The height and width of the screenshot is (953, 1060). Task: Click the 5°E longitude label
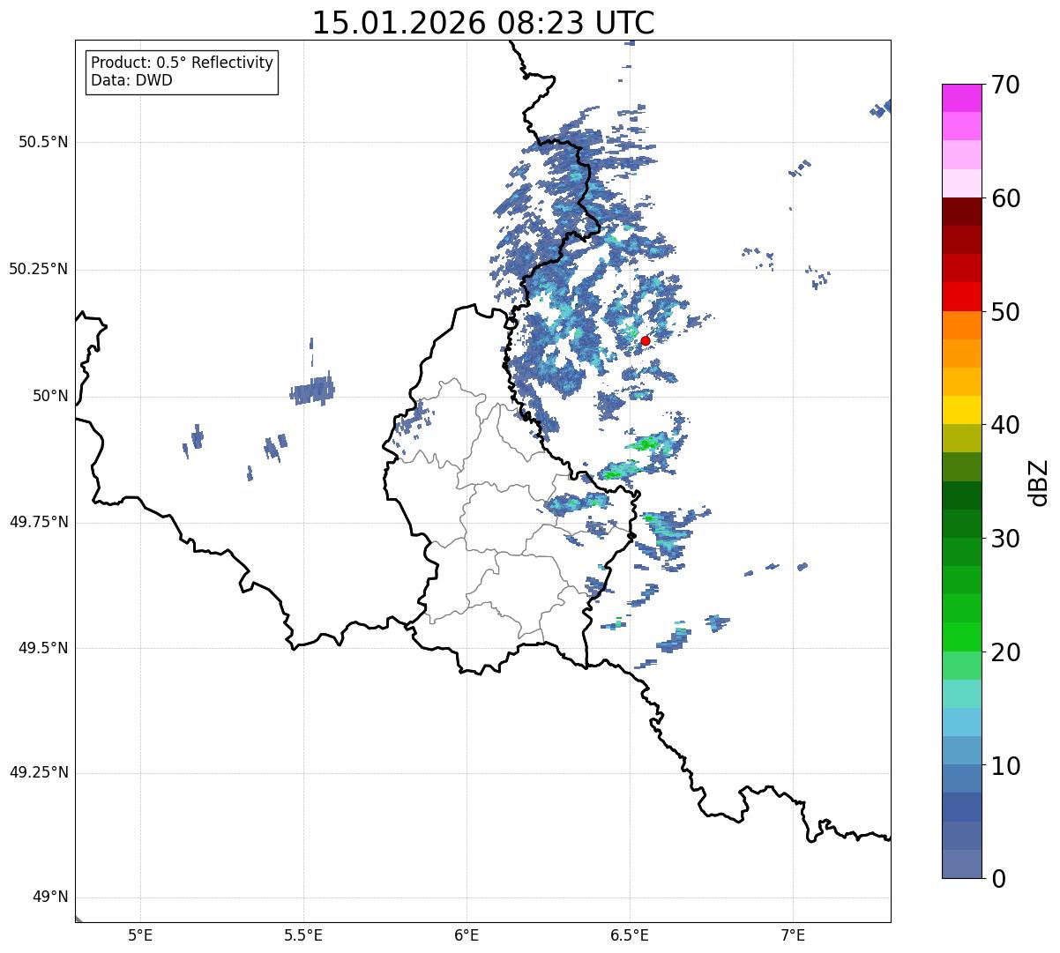click(x=140, y=935)
